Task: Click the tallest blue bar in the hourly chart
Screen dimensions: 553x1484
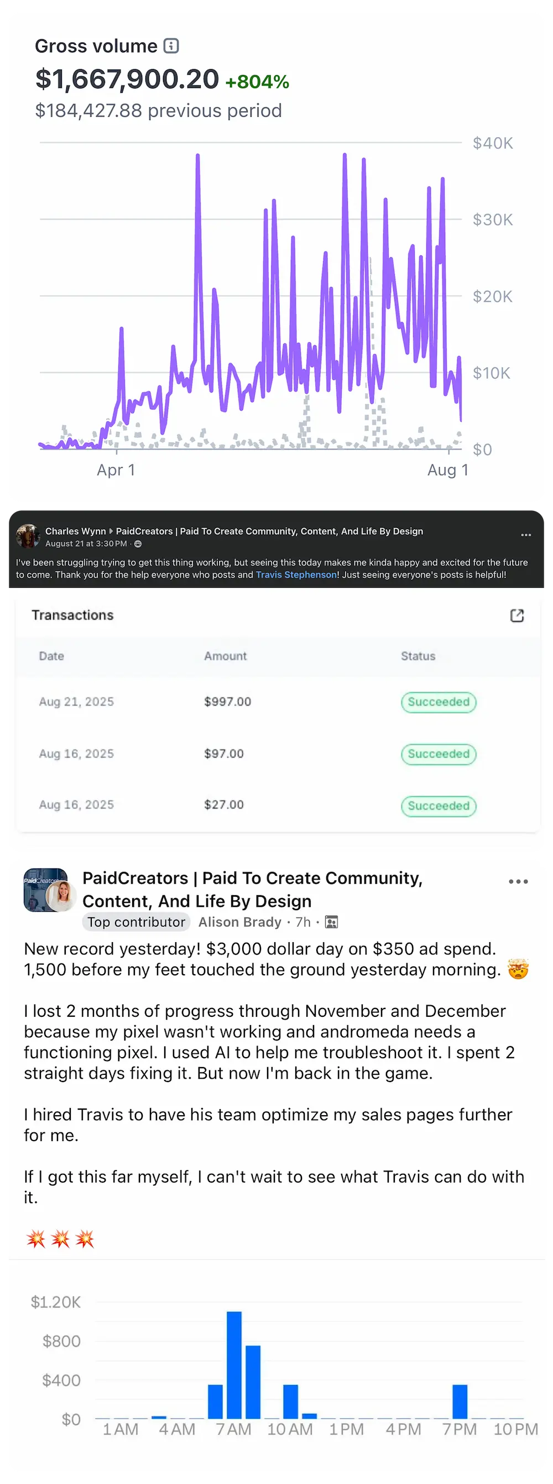Action: (x=234, y=1365)
